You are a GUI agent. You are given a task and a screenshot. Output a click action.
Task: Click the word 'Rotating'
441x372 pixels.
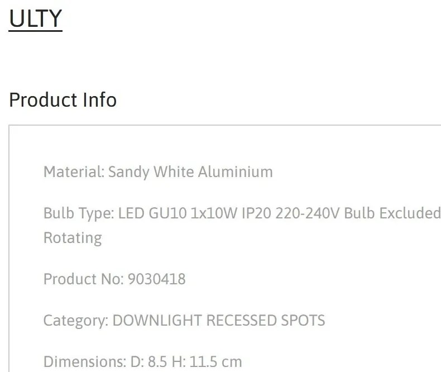[73, 238]
